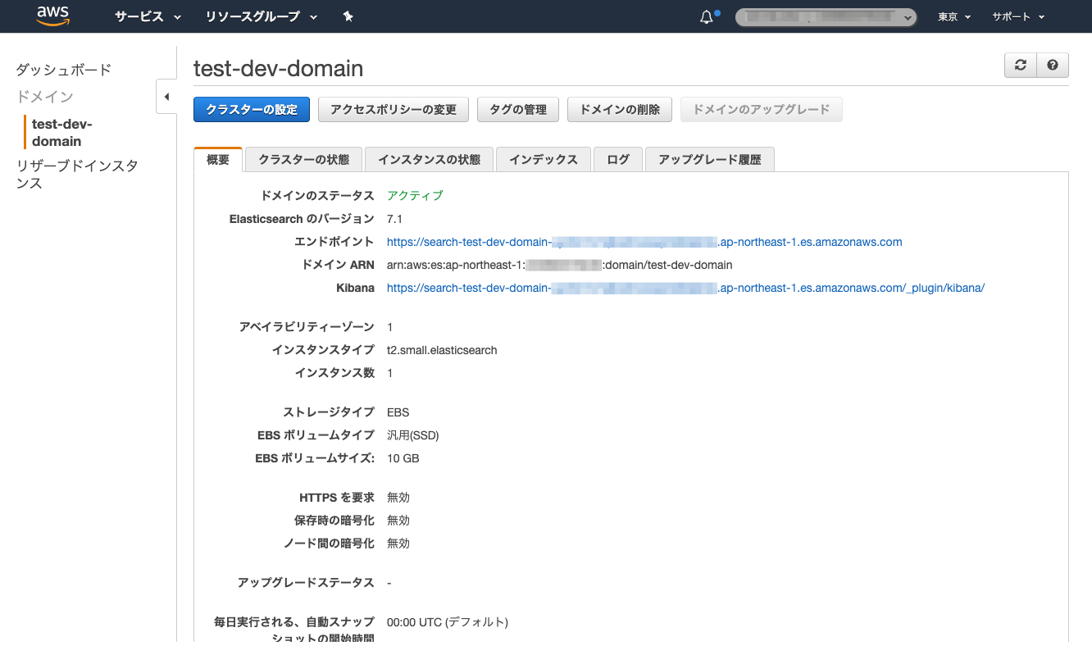Click the クラスターの設定 button
Viewport: 1092px width, 646px height.
(x=251, y=109)
